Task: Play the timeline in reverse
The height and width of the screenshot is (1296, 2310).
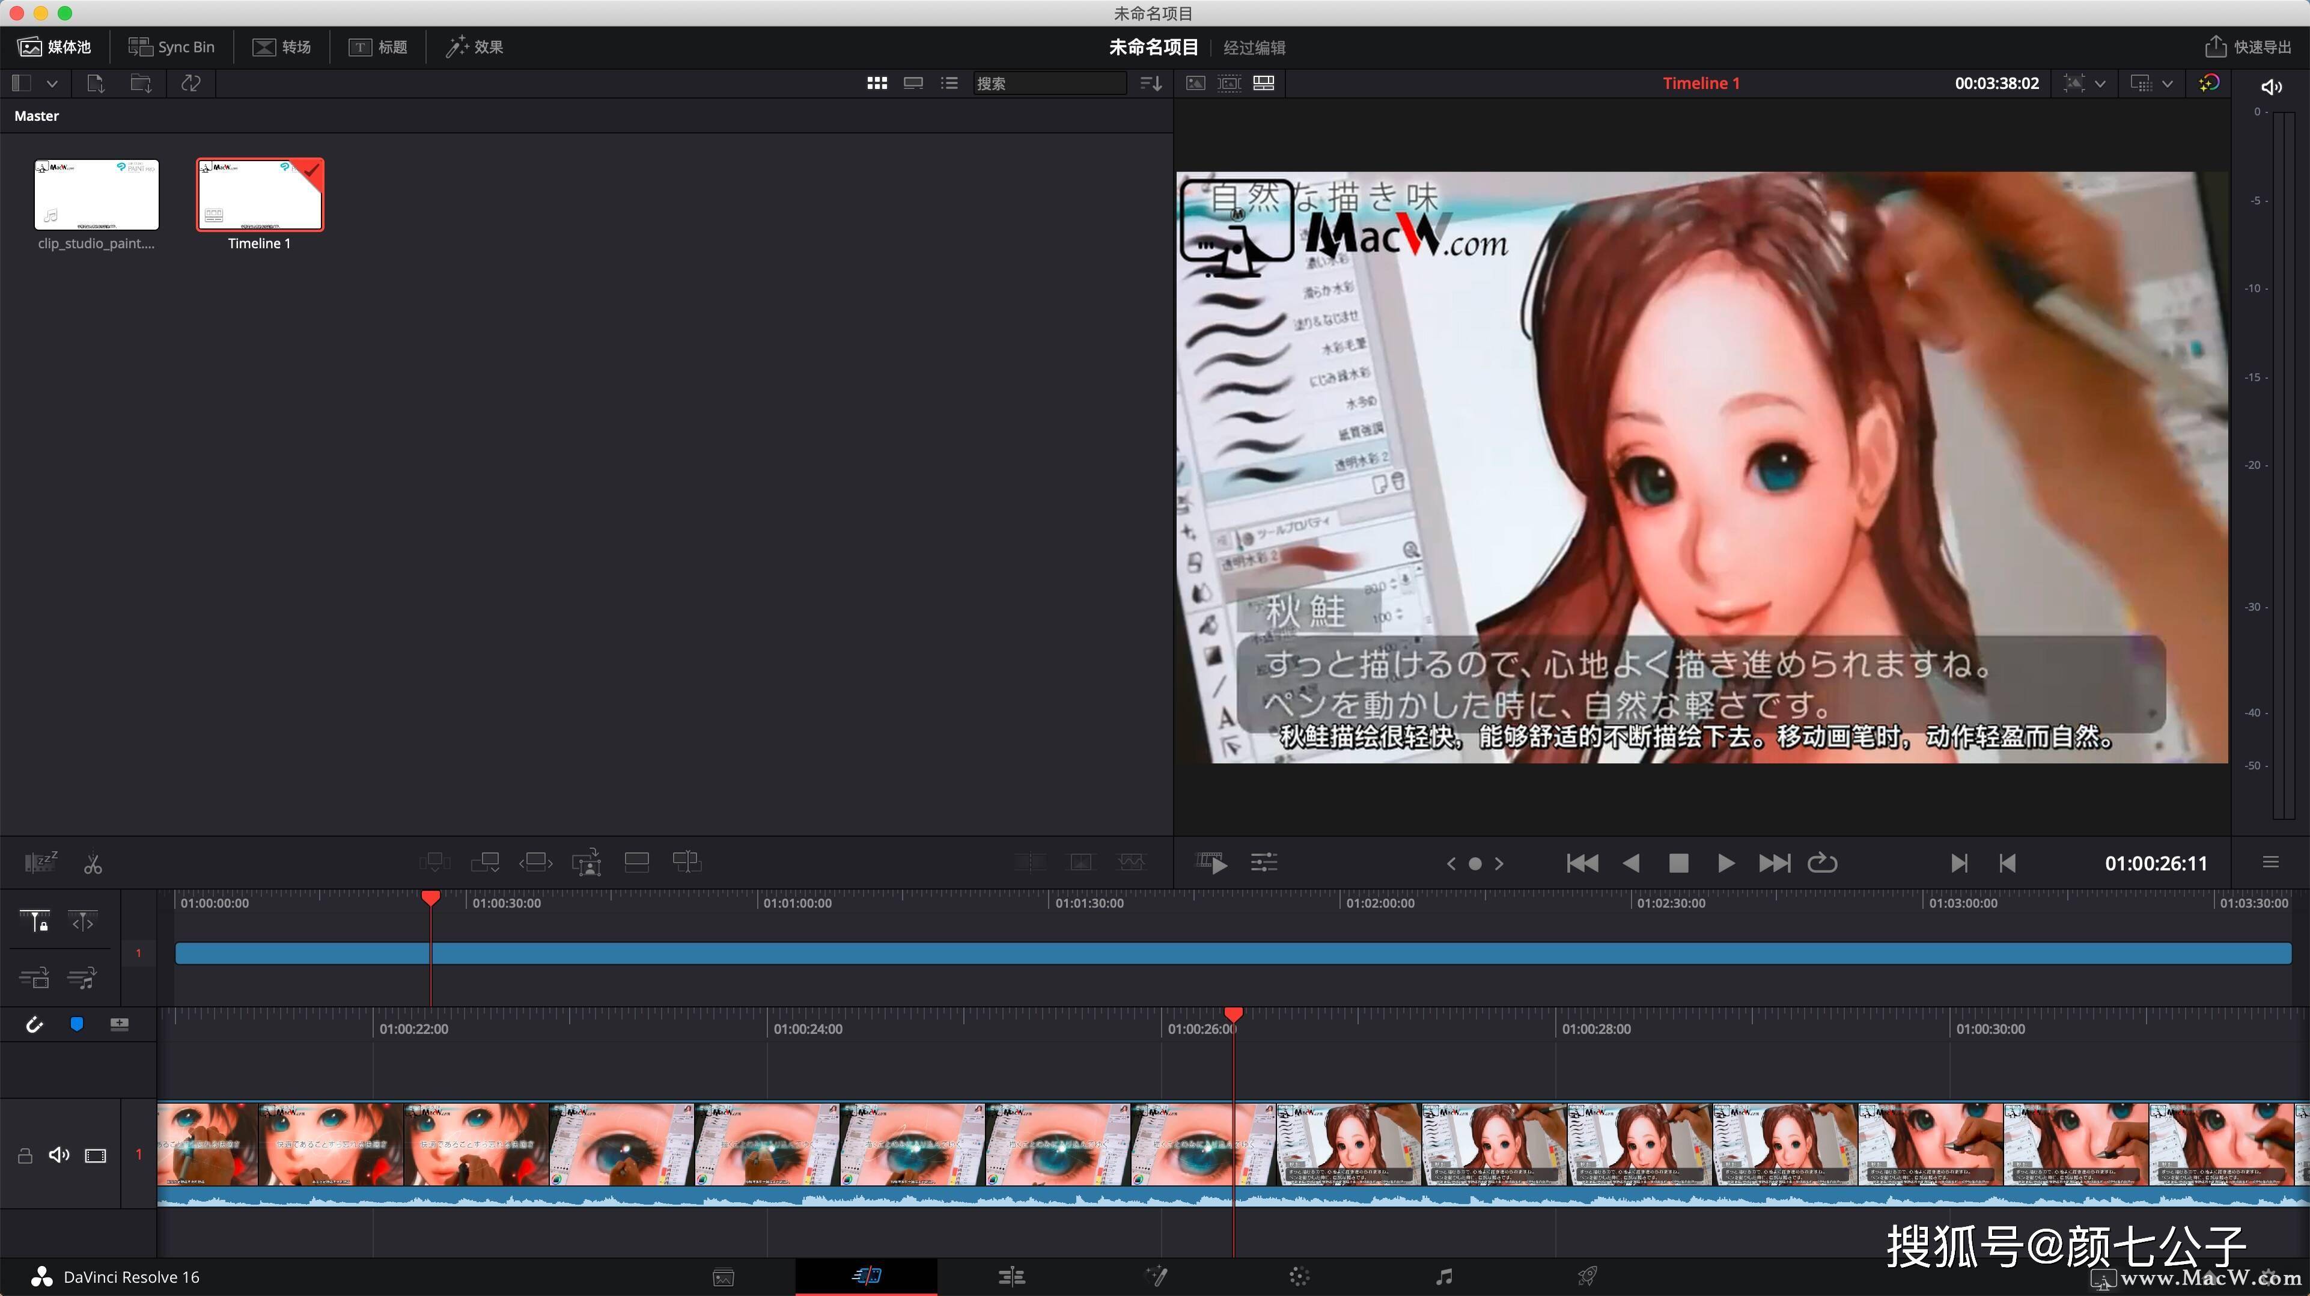Action: click(1631, 863)
